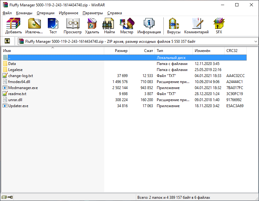Click the readme.txt file icon
The image size is (259, 201).
[x=5, y=94]
